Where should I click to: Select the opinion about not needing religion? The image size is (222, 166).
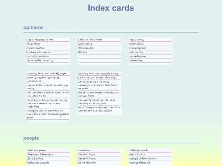click(48, 94)
